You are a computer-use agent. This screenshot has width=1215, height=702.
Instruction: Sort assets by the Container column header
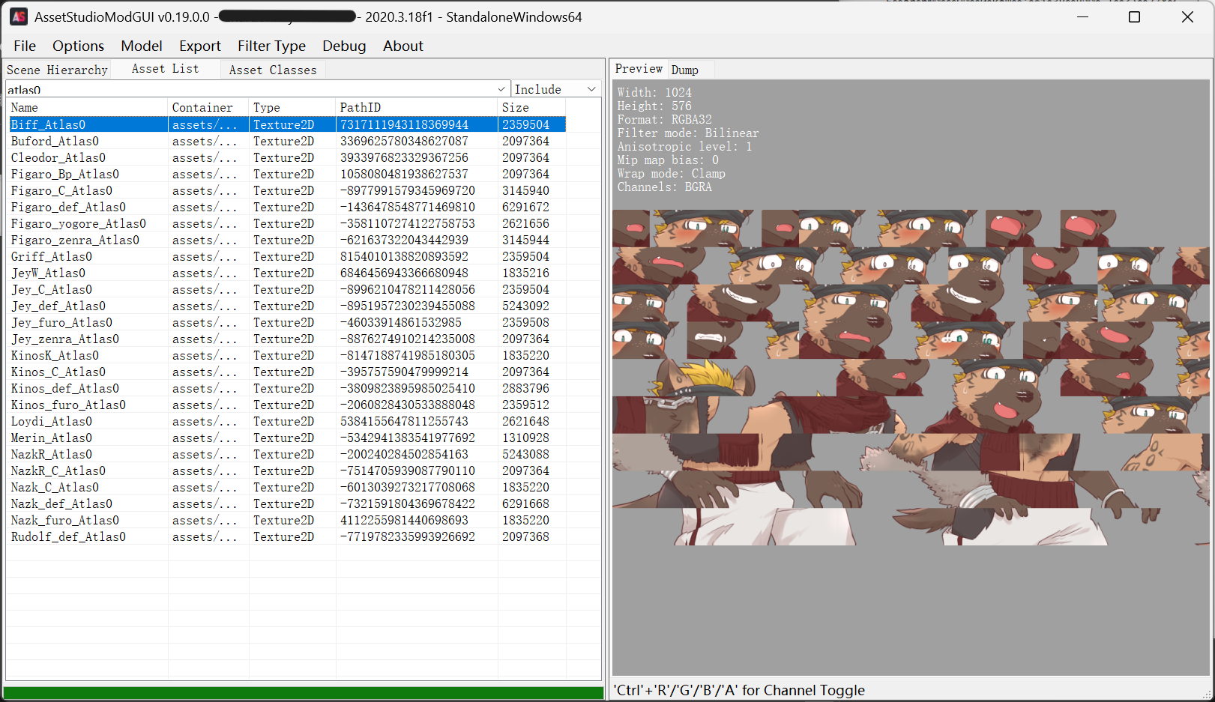click(208, 107)
